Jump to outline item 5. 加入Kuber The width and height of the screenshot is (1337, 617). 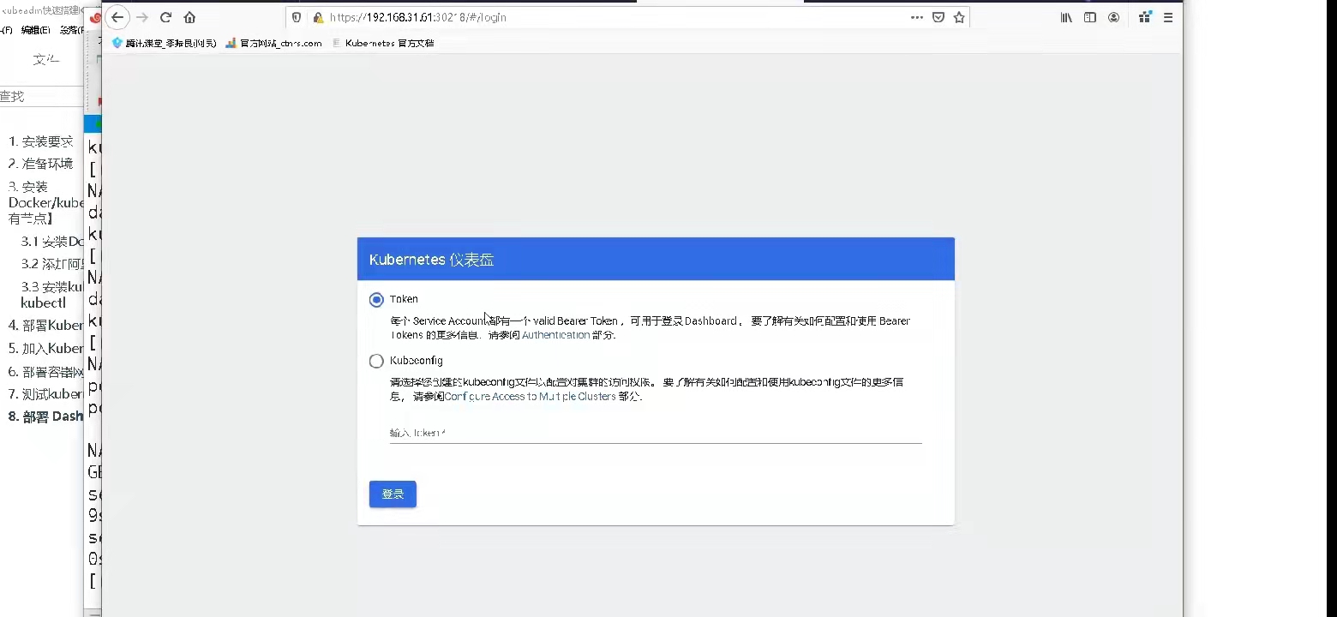point(46,349)
